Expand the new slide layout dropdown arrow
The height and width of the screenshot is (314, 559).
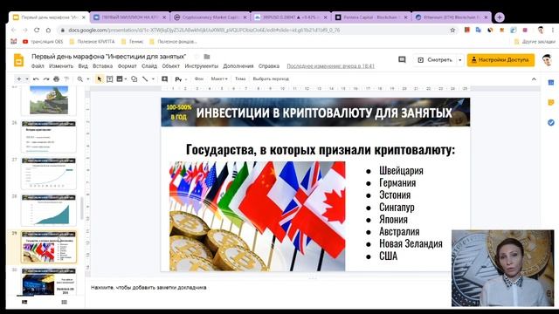coord(27,78)
